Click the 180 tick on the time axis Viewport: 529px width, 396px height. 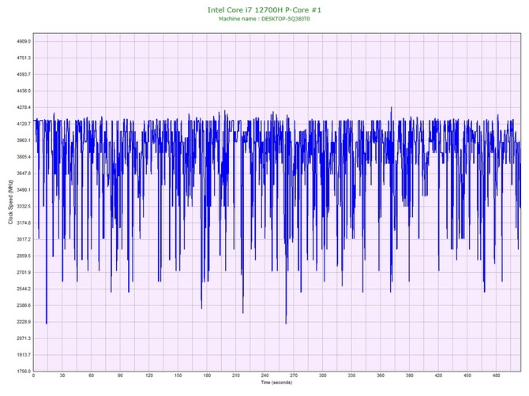click(207, 375)
